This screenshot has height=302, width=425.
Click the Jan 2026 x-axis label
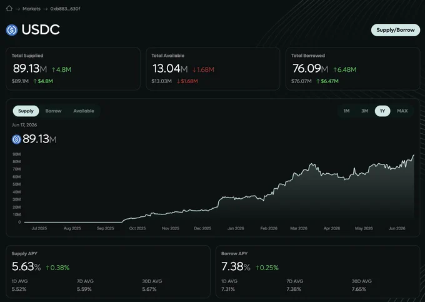236,229
